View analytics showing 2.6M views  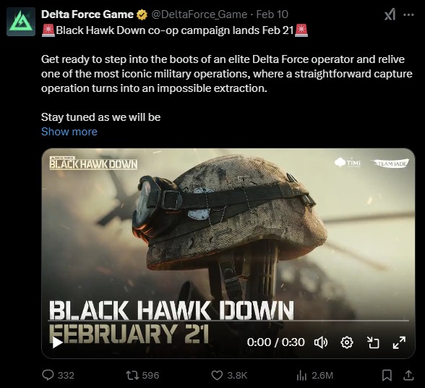314,375
